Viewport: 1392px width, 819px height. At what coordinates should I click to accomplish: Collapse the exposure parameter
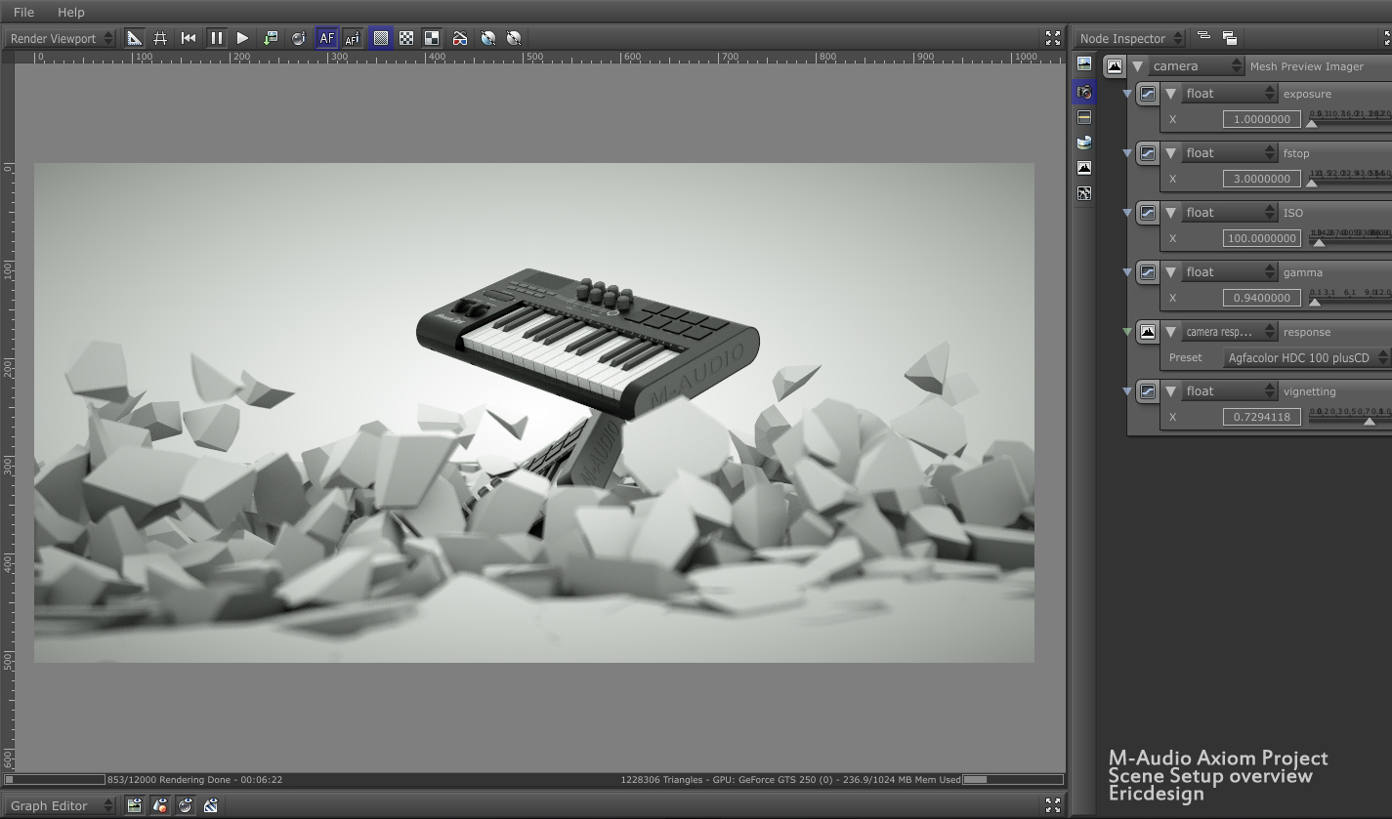coord(1171,94)
